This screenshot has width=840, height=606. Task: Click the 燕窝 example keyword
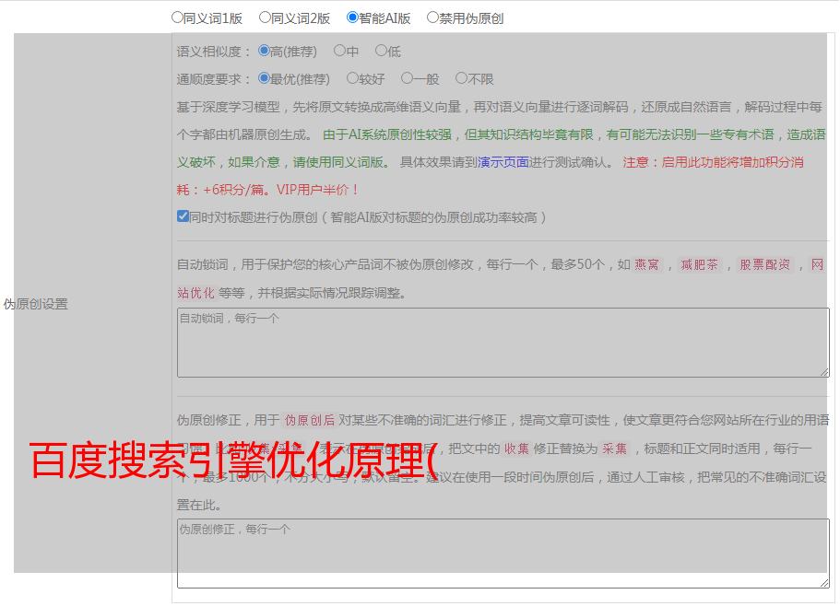(x=646, y=264)
